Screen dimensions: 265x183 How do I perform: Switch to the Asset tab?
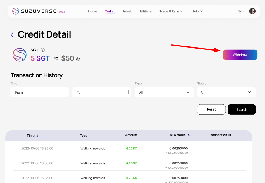pos(127,11)
